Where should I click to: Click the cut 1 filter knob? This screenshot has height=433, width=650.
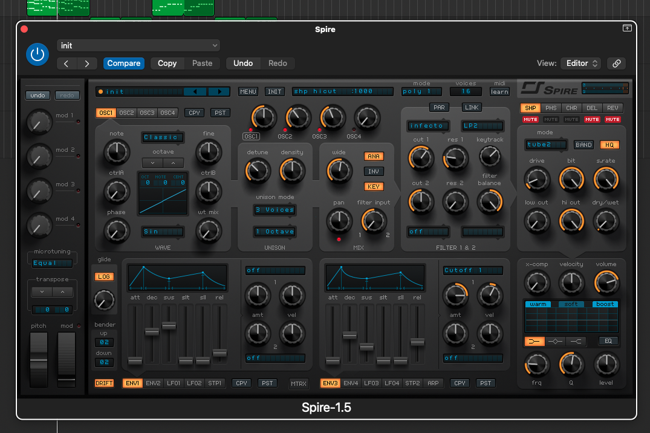point(421,158)
